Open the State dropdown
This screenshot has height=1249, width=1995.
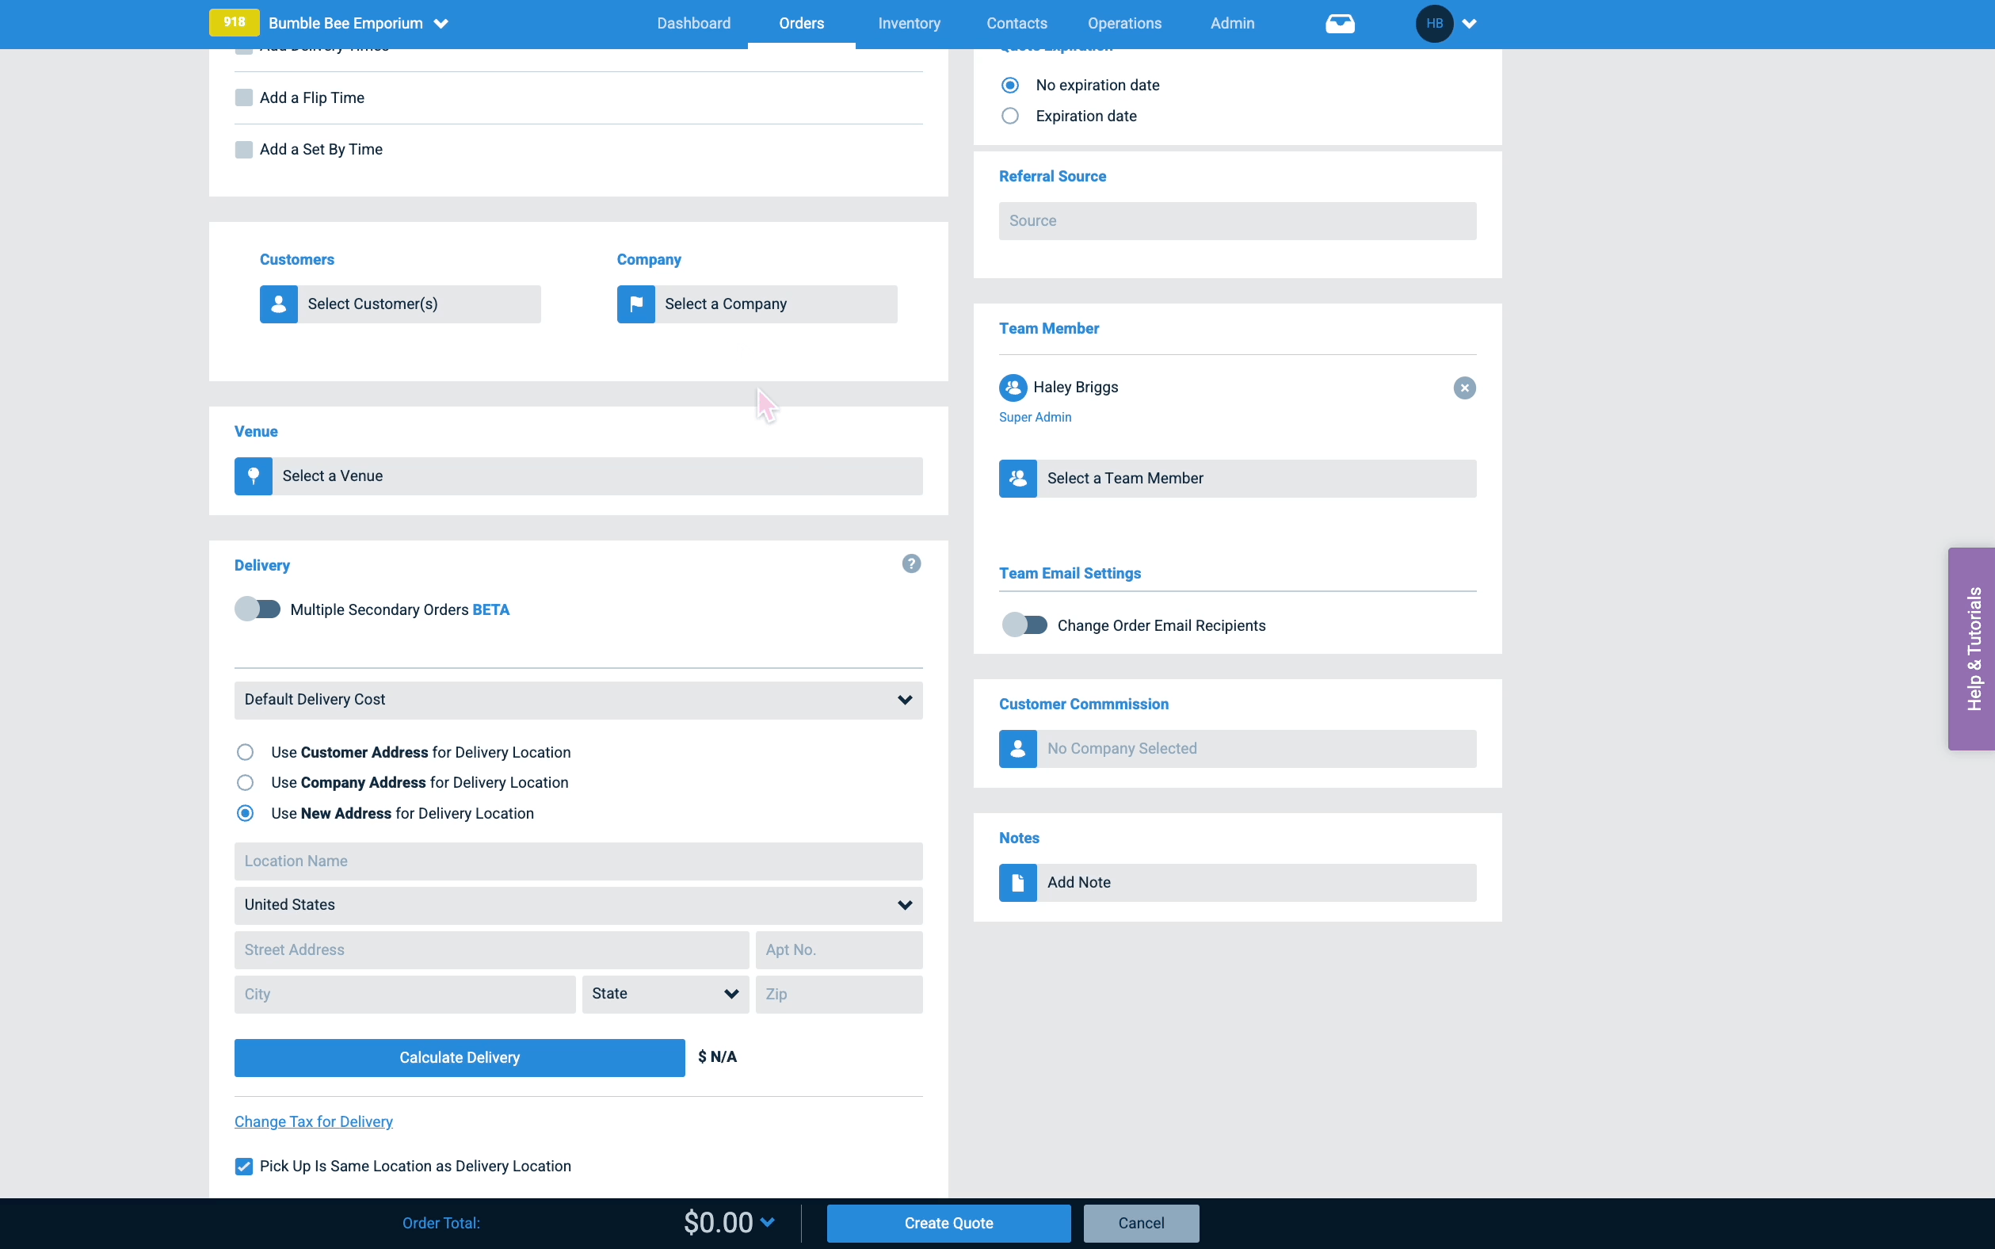(x=665, y=995)
